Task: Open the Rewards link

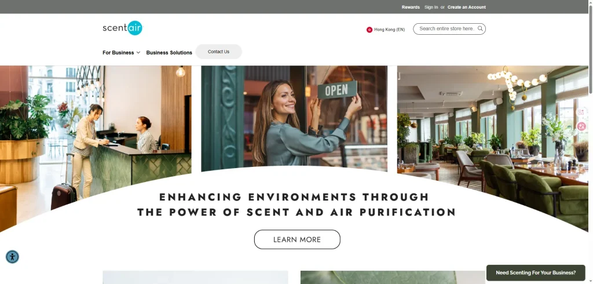Action: (x=411, y=7)
